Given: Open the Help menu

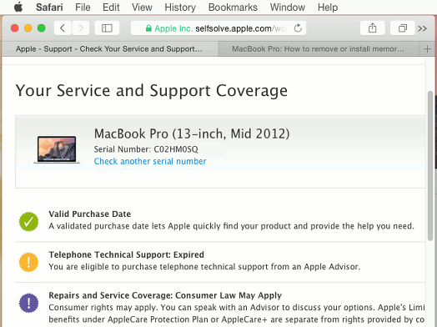Looking at the screenshot, I should 328,8.
